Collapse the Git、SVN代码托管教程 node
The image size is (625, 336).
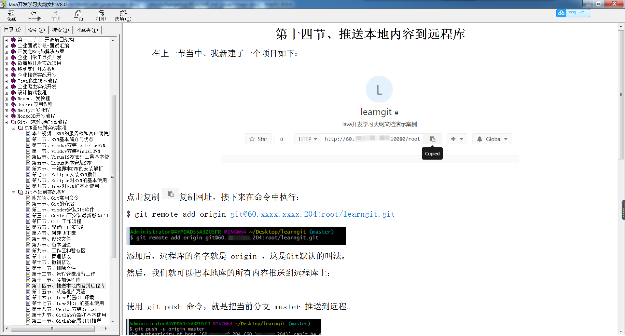(6, 122)
